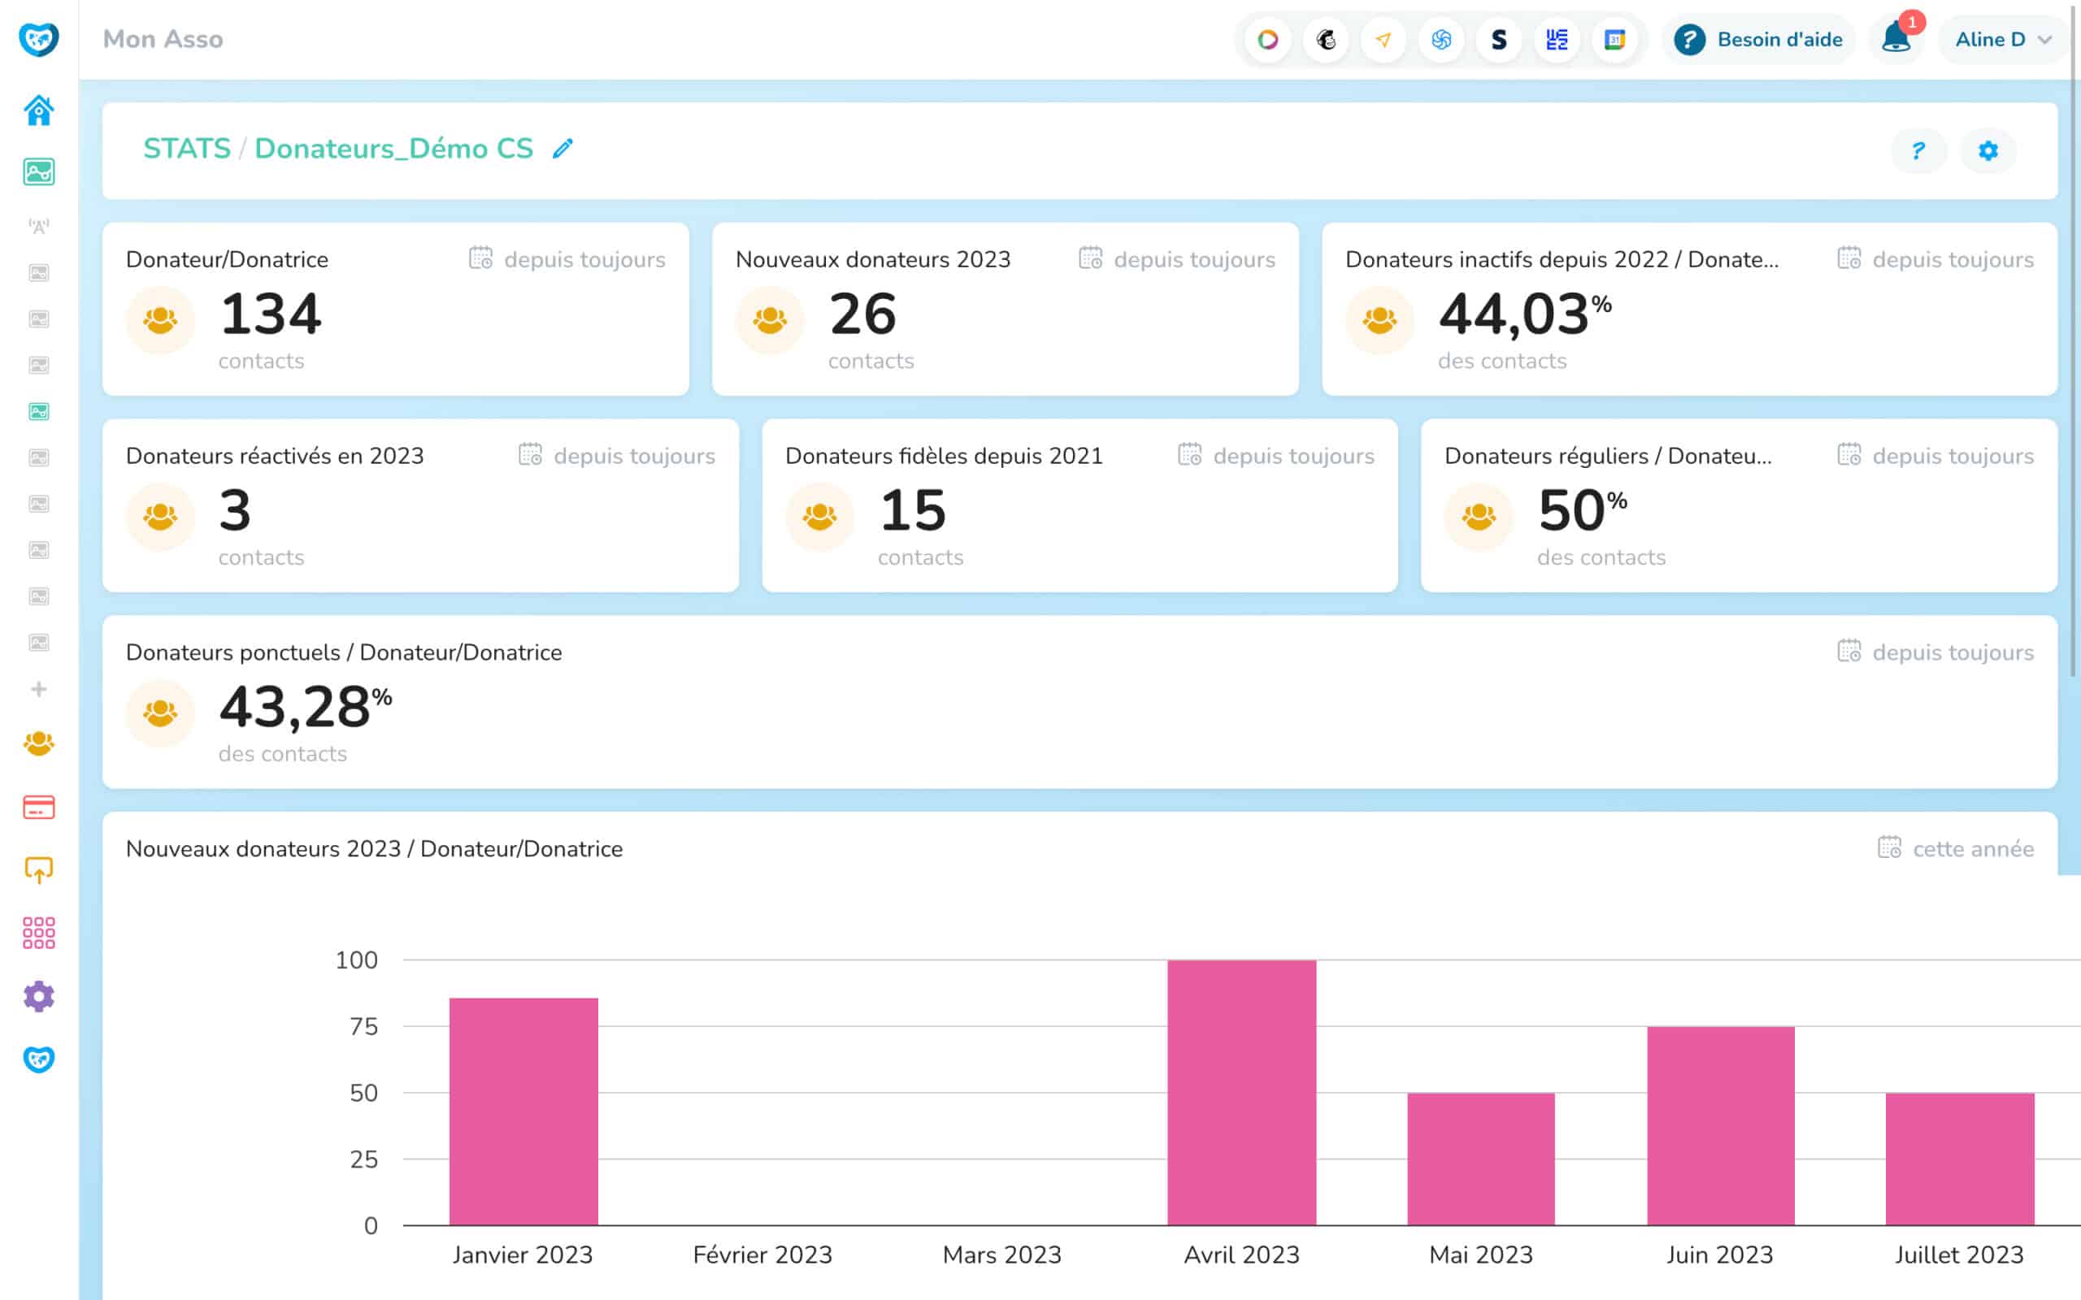
Task: Open the notifications bell
Action: coord(1896,40)
